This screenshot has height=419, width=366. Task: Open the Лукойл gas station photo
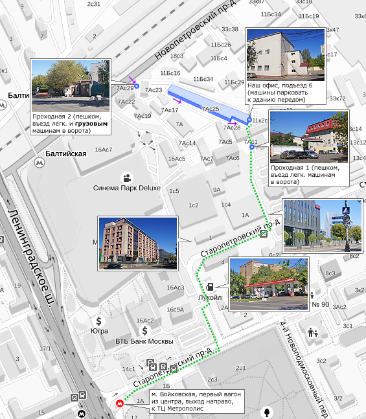pos(269,284)
